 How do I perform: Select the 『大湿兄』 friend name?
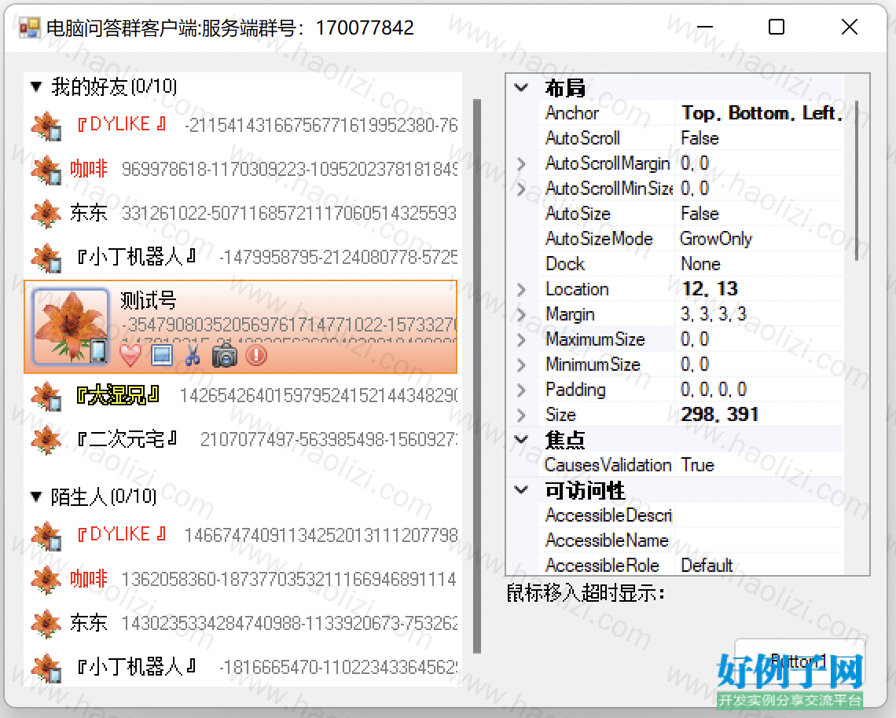pyautogui.click(x=118, y=394)
